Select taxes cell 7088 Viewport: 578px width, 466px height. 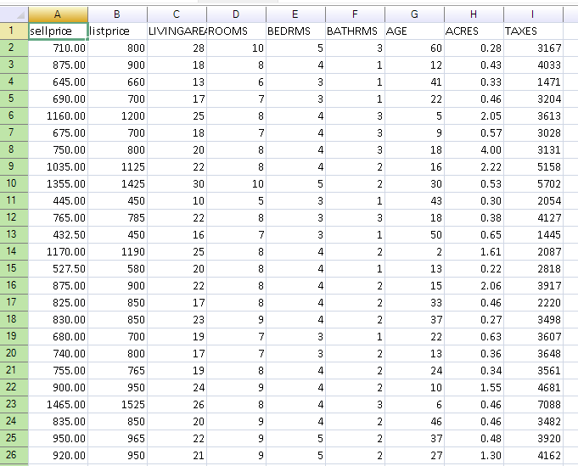[533, 404]
